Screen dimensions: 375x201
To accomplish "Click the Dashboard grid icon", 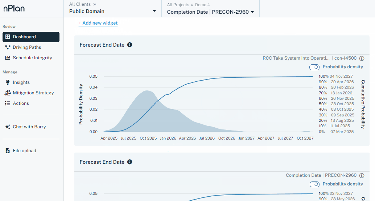I will [x=8, y=37].
